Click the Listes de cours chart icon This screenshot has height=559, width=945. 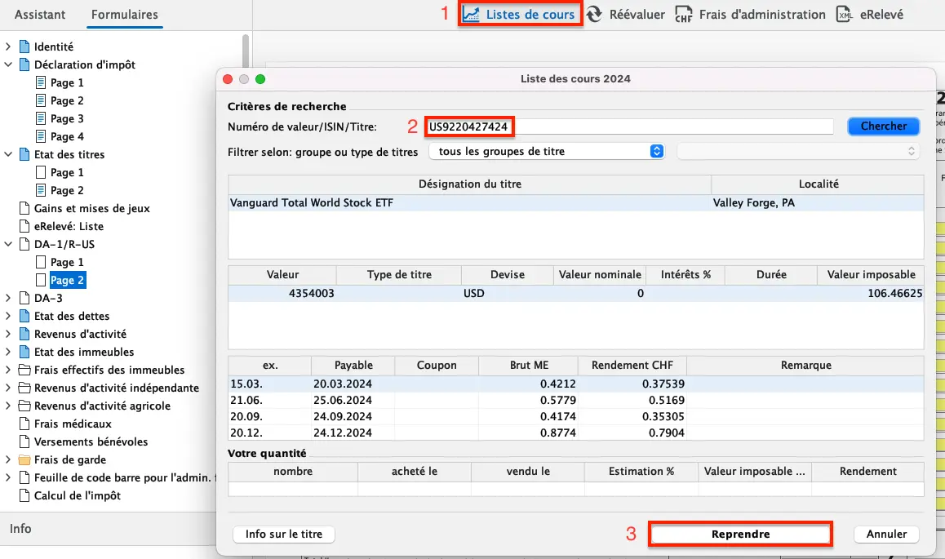[472, 15]
